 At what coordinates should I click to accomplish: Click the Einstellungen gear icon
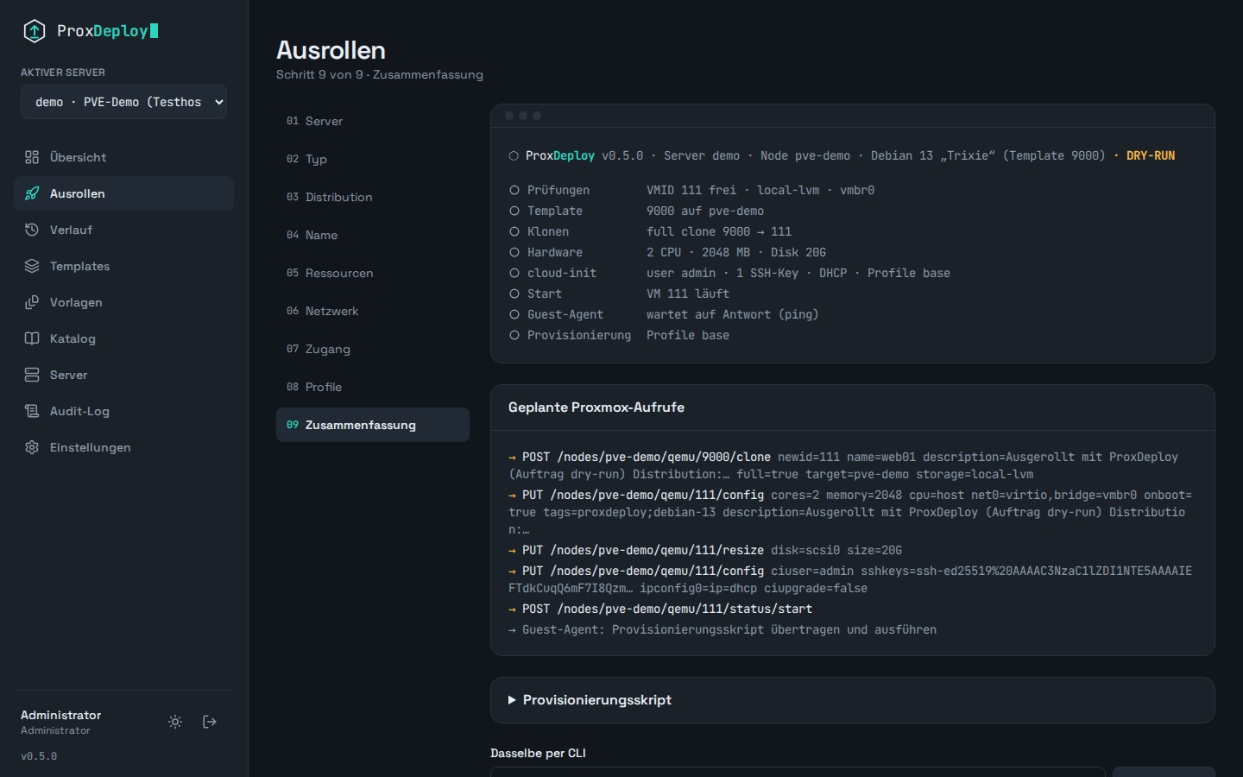32,447
